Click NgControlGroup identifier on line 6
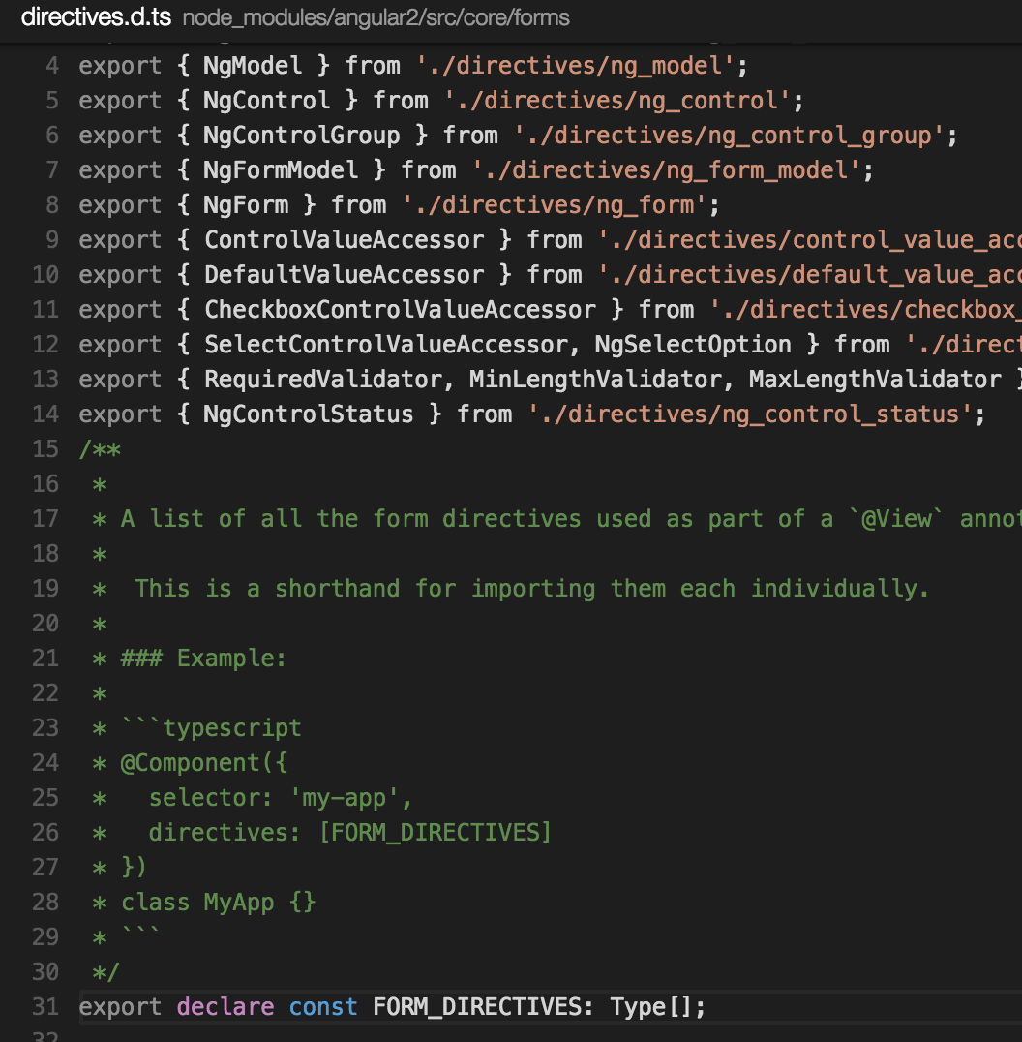Screen dimensions: 1022x1042 point(302,136)
